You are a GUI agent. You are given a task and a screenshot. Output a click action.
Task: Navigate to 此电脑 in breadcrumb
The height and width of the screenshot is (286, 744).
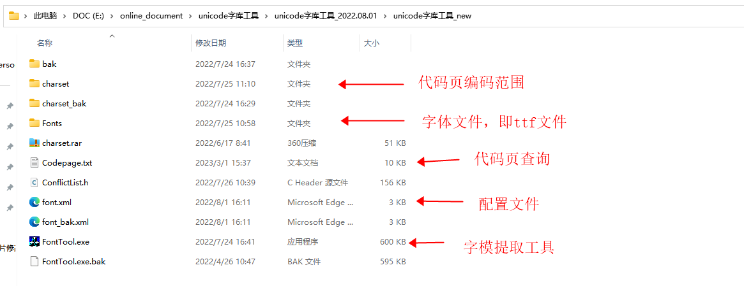pyautogui.click(x=45, y=16)
